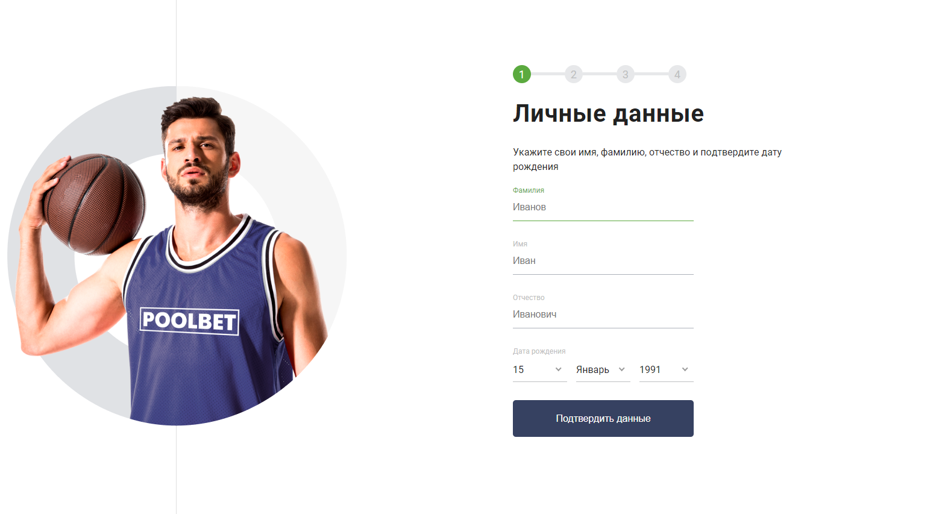The width and height of the screenshot is (945, 514).
Task: Focus the Фамилия field with Иванов
Action: pyautogui.click(x=603, y=207)
